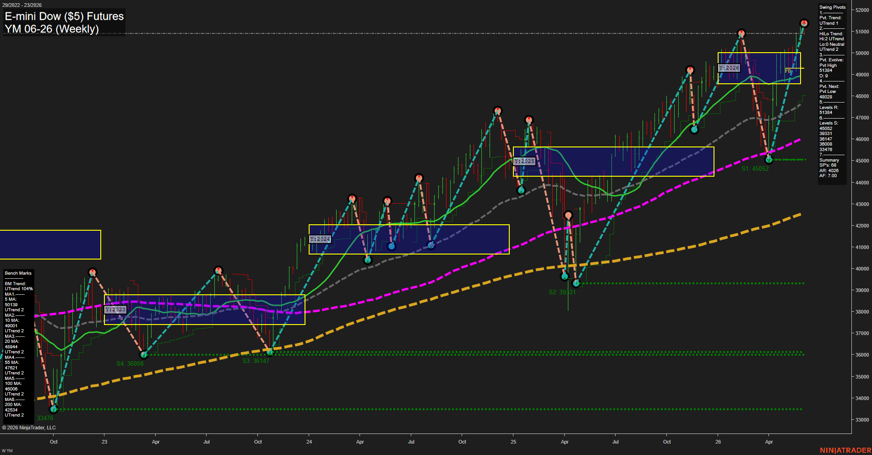Screen dimensions: 872x455
Task: Select the Y:2025 yearly range label
Action: click(524, 161)
